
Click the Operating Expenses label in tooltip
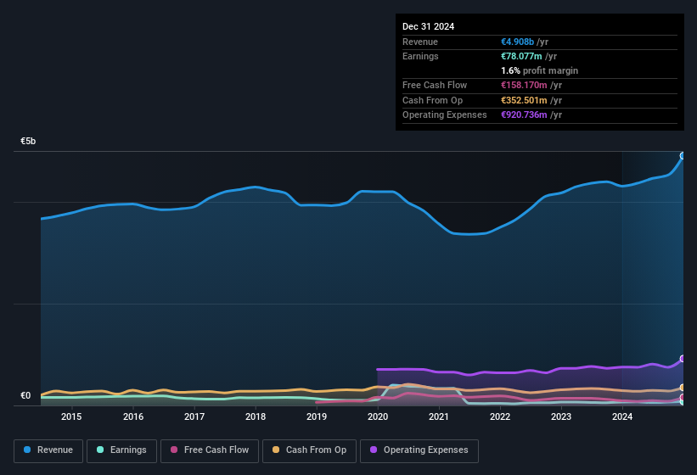444,115
